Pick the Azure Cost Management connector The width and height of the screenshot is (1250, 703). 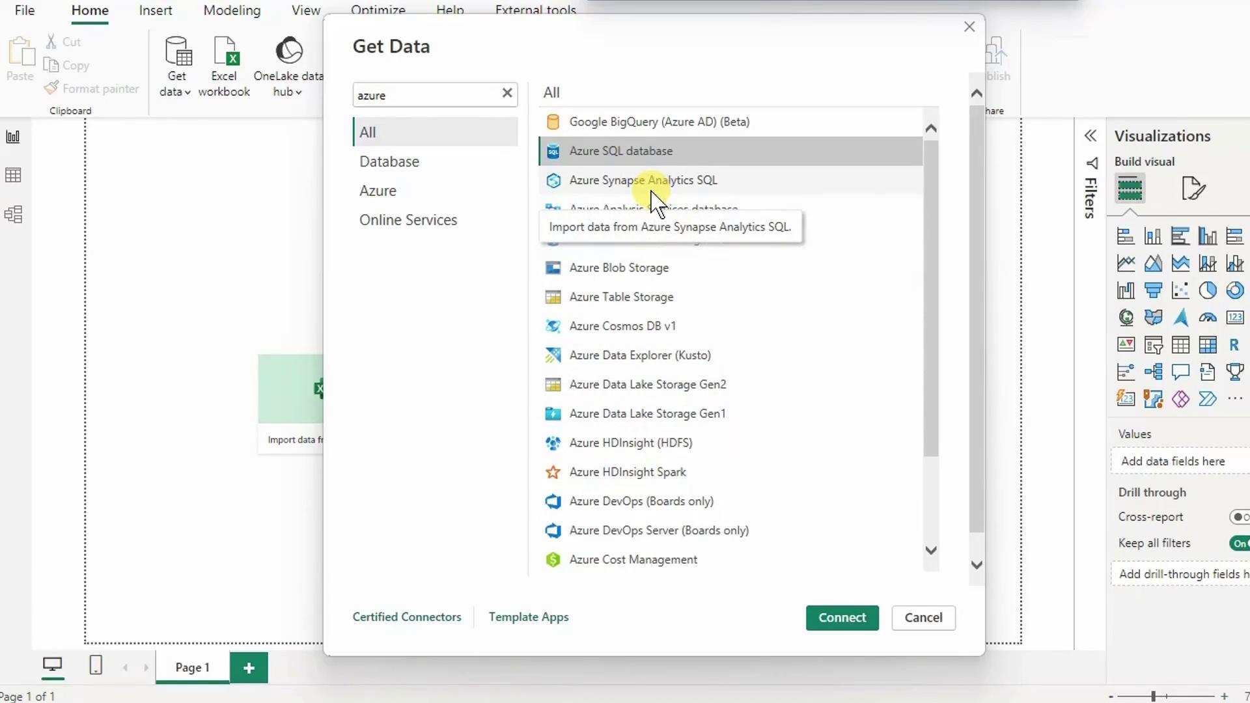pos(633,560)
